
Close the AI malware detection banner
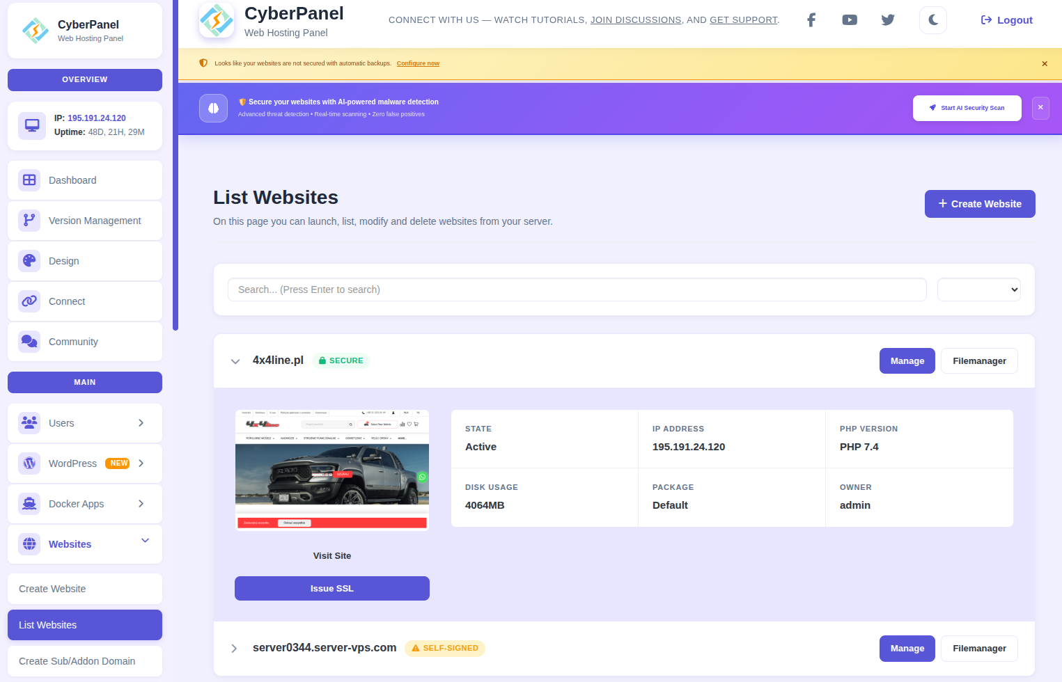click(1040, 108)
